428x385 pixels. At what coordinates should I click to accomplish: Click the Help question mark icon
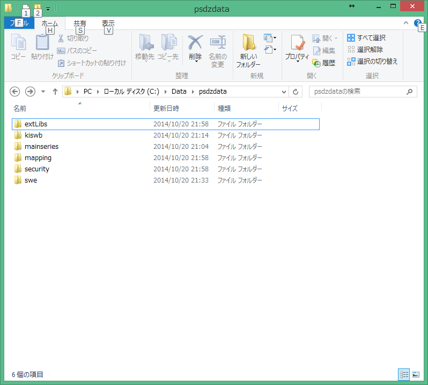(x=417, y=23)
